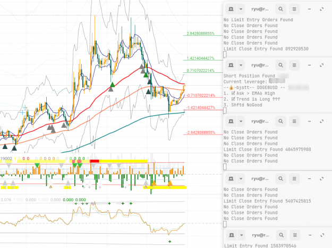Screen dimensions: 332x248
Task: Search in terminal showing entry 5407425815
Action: tap(281, 179)
